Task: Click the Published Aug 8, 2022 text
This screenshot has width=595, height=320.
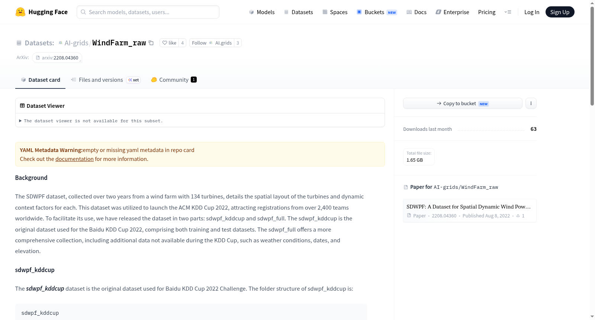Action: (486, 216)
